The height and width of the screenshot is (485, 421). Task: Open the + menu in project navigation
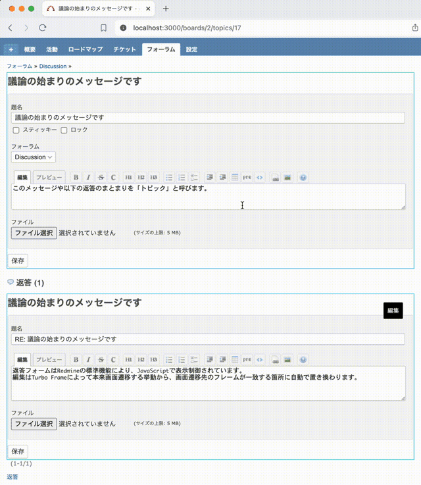click(11, 49)
